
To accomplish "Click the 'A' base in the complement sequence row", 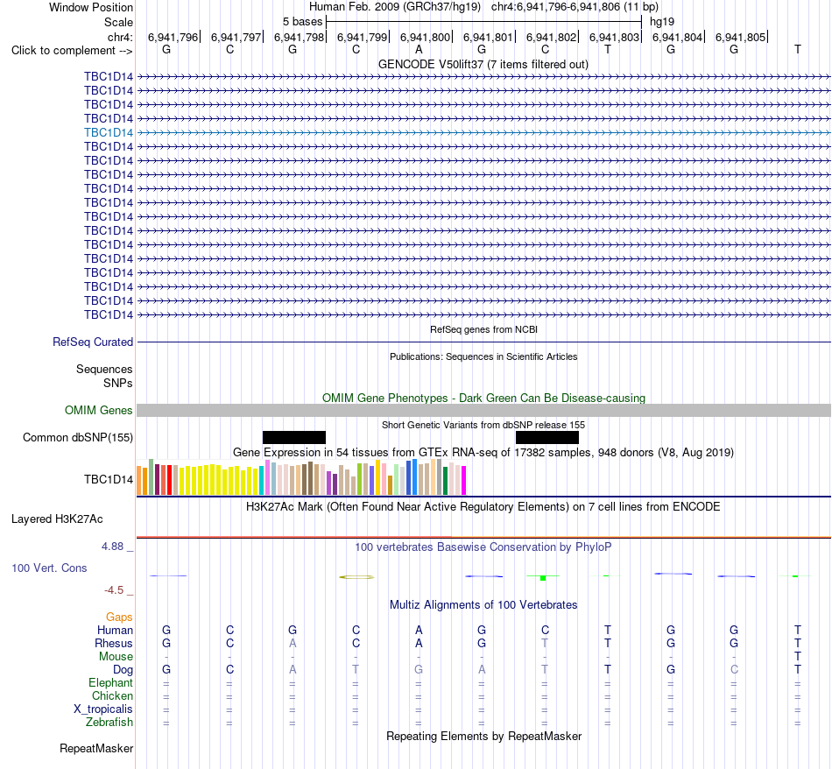I will click(419, 50).
